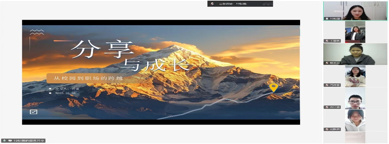Click the '分享' title on the slide

click(x=102, y=50)
